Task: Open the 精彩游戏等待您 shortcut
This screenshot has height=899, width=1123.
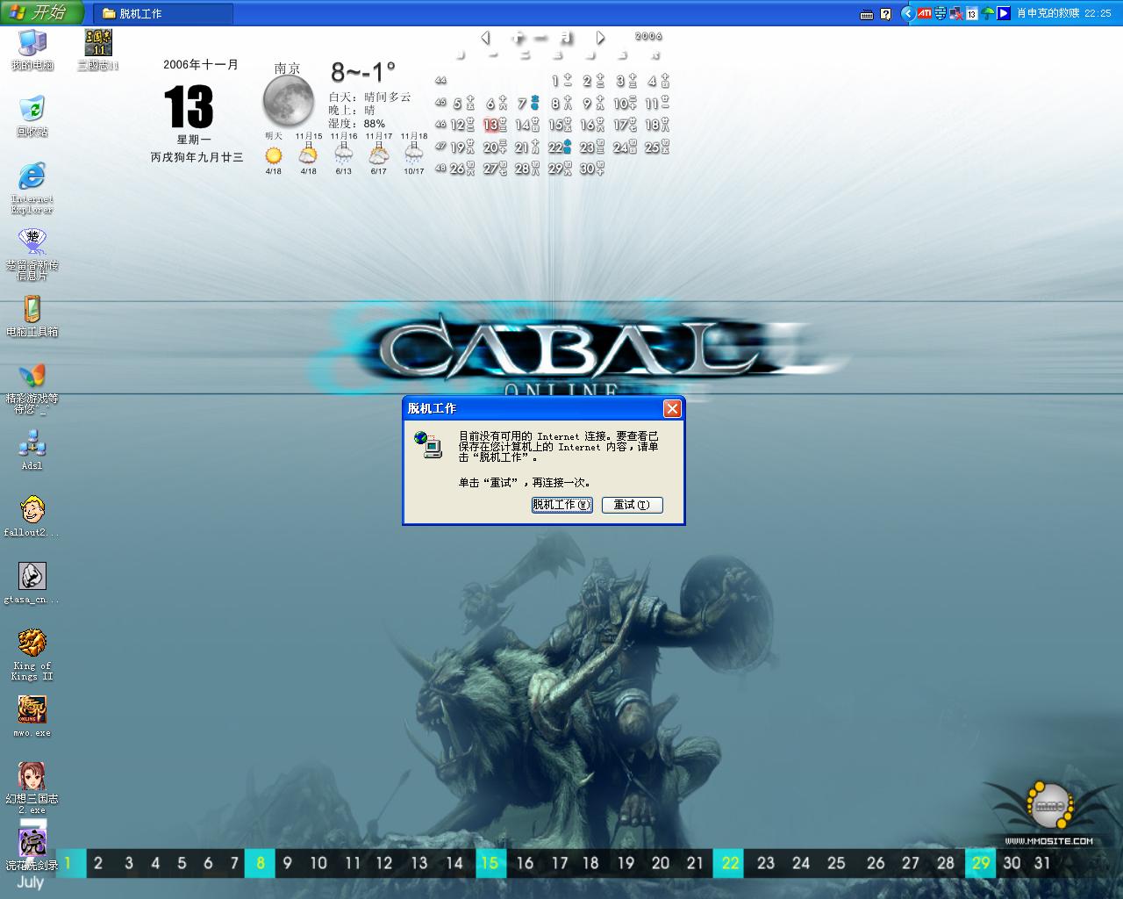Action: coord(32,388)
